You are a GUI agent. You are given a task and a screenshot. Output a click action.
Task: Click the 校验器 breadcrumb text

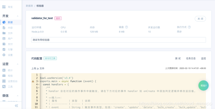coord(40,6)
